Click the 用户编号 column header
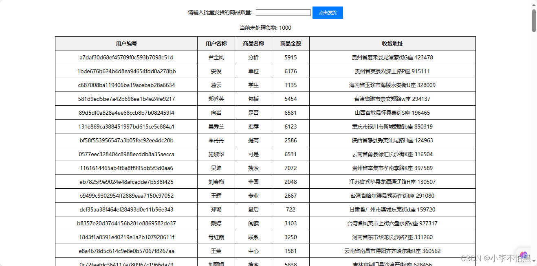The height and width of the screenshot is (266, 537). coord(126,44)
